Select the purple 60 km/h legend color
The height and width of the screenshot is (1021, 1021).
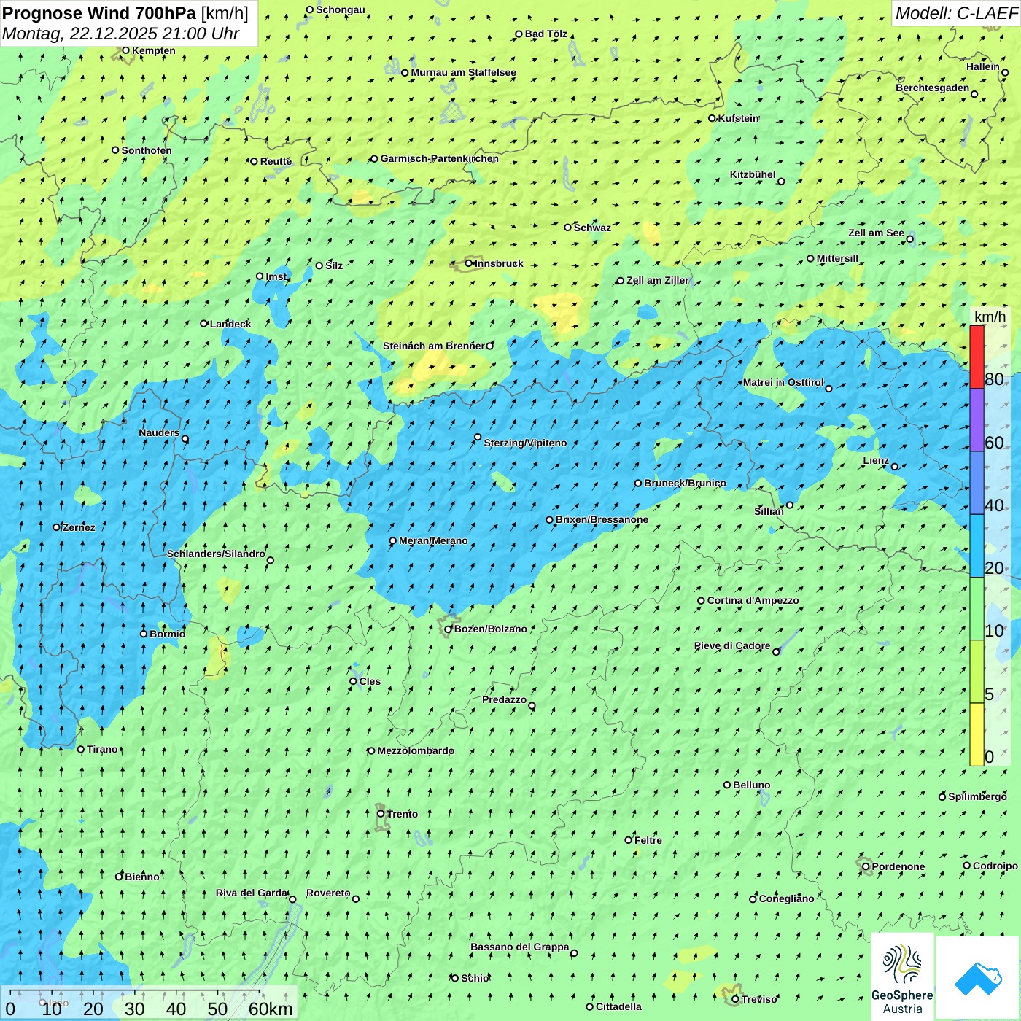coord(977,420)
